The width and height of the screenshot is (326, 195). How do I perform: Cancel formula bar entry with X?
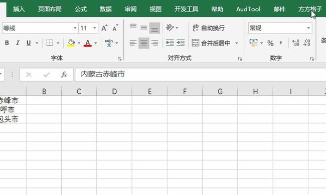coord(29,74)
